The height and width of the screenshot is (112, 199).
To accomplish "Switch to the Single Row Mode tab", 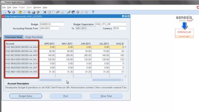I will pos(34,37).
